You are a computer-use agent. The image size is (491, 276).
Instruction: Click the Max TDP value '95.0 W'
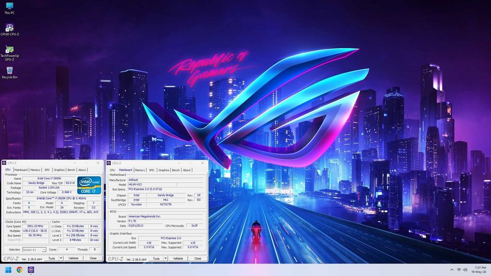(70, 183)
